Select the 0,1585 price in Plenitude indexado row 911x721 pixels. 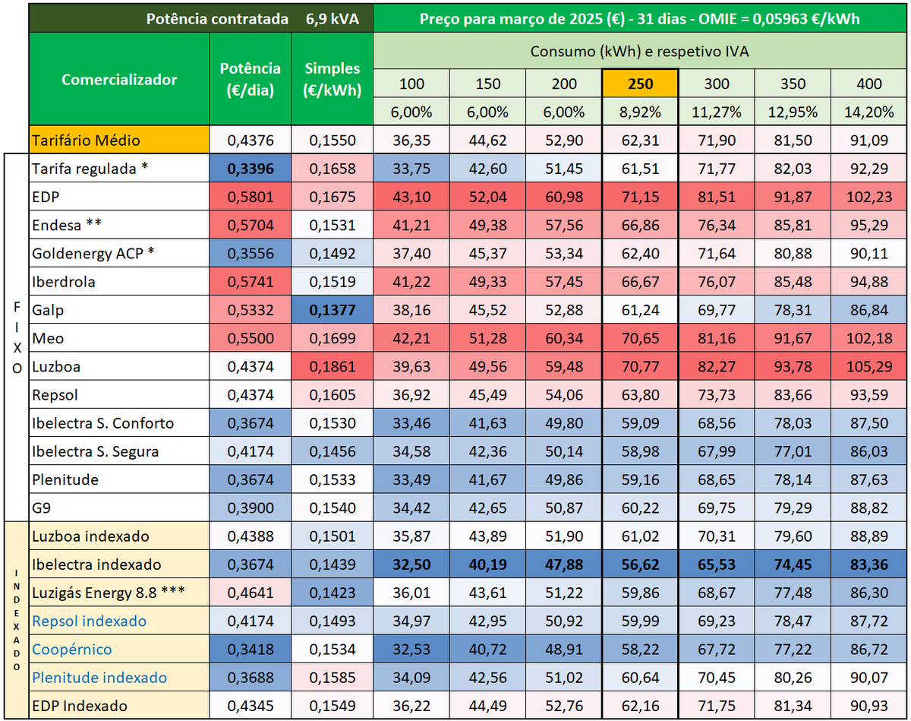click(x=333, y=678)
